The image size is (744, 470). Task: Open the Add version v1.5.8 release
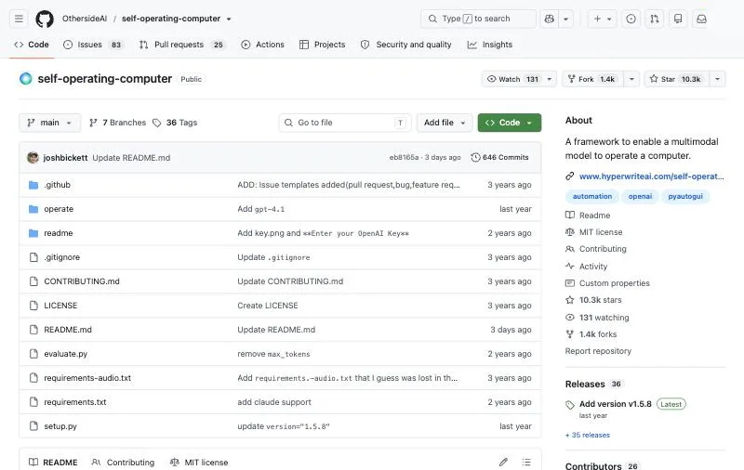(x=616, y=404)
